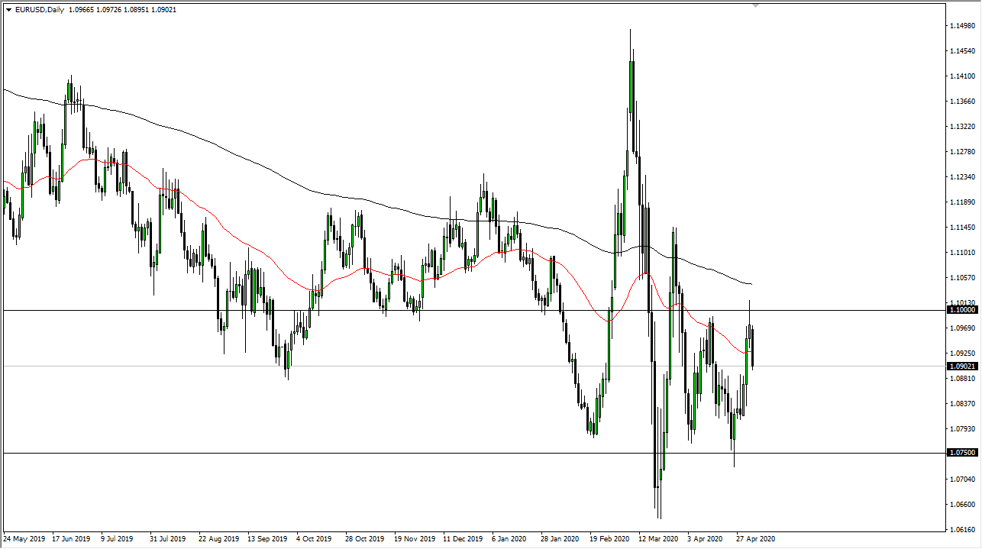
Task: Click the 1.06600 price axis label
Action: [964, 505]
